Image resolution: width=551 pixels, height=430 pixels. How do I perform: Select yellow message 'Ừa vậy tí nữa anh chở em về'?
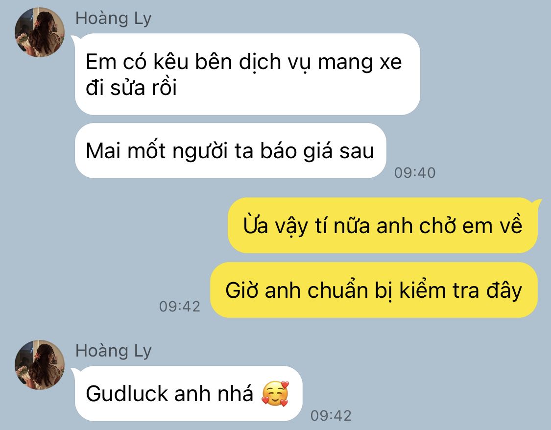(383, 225)
